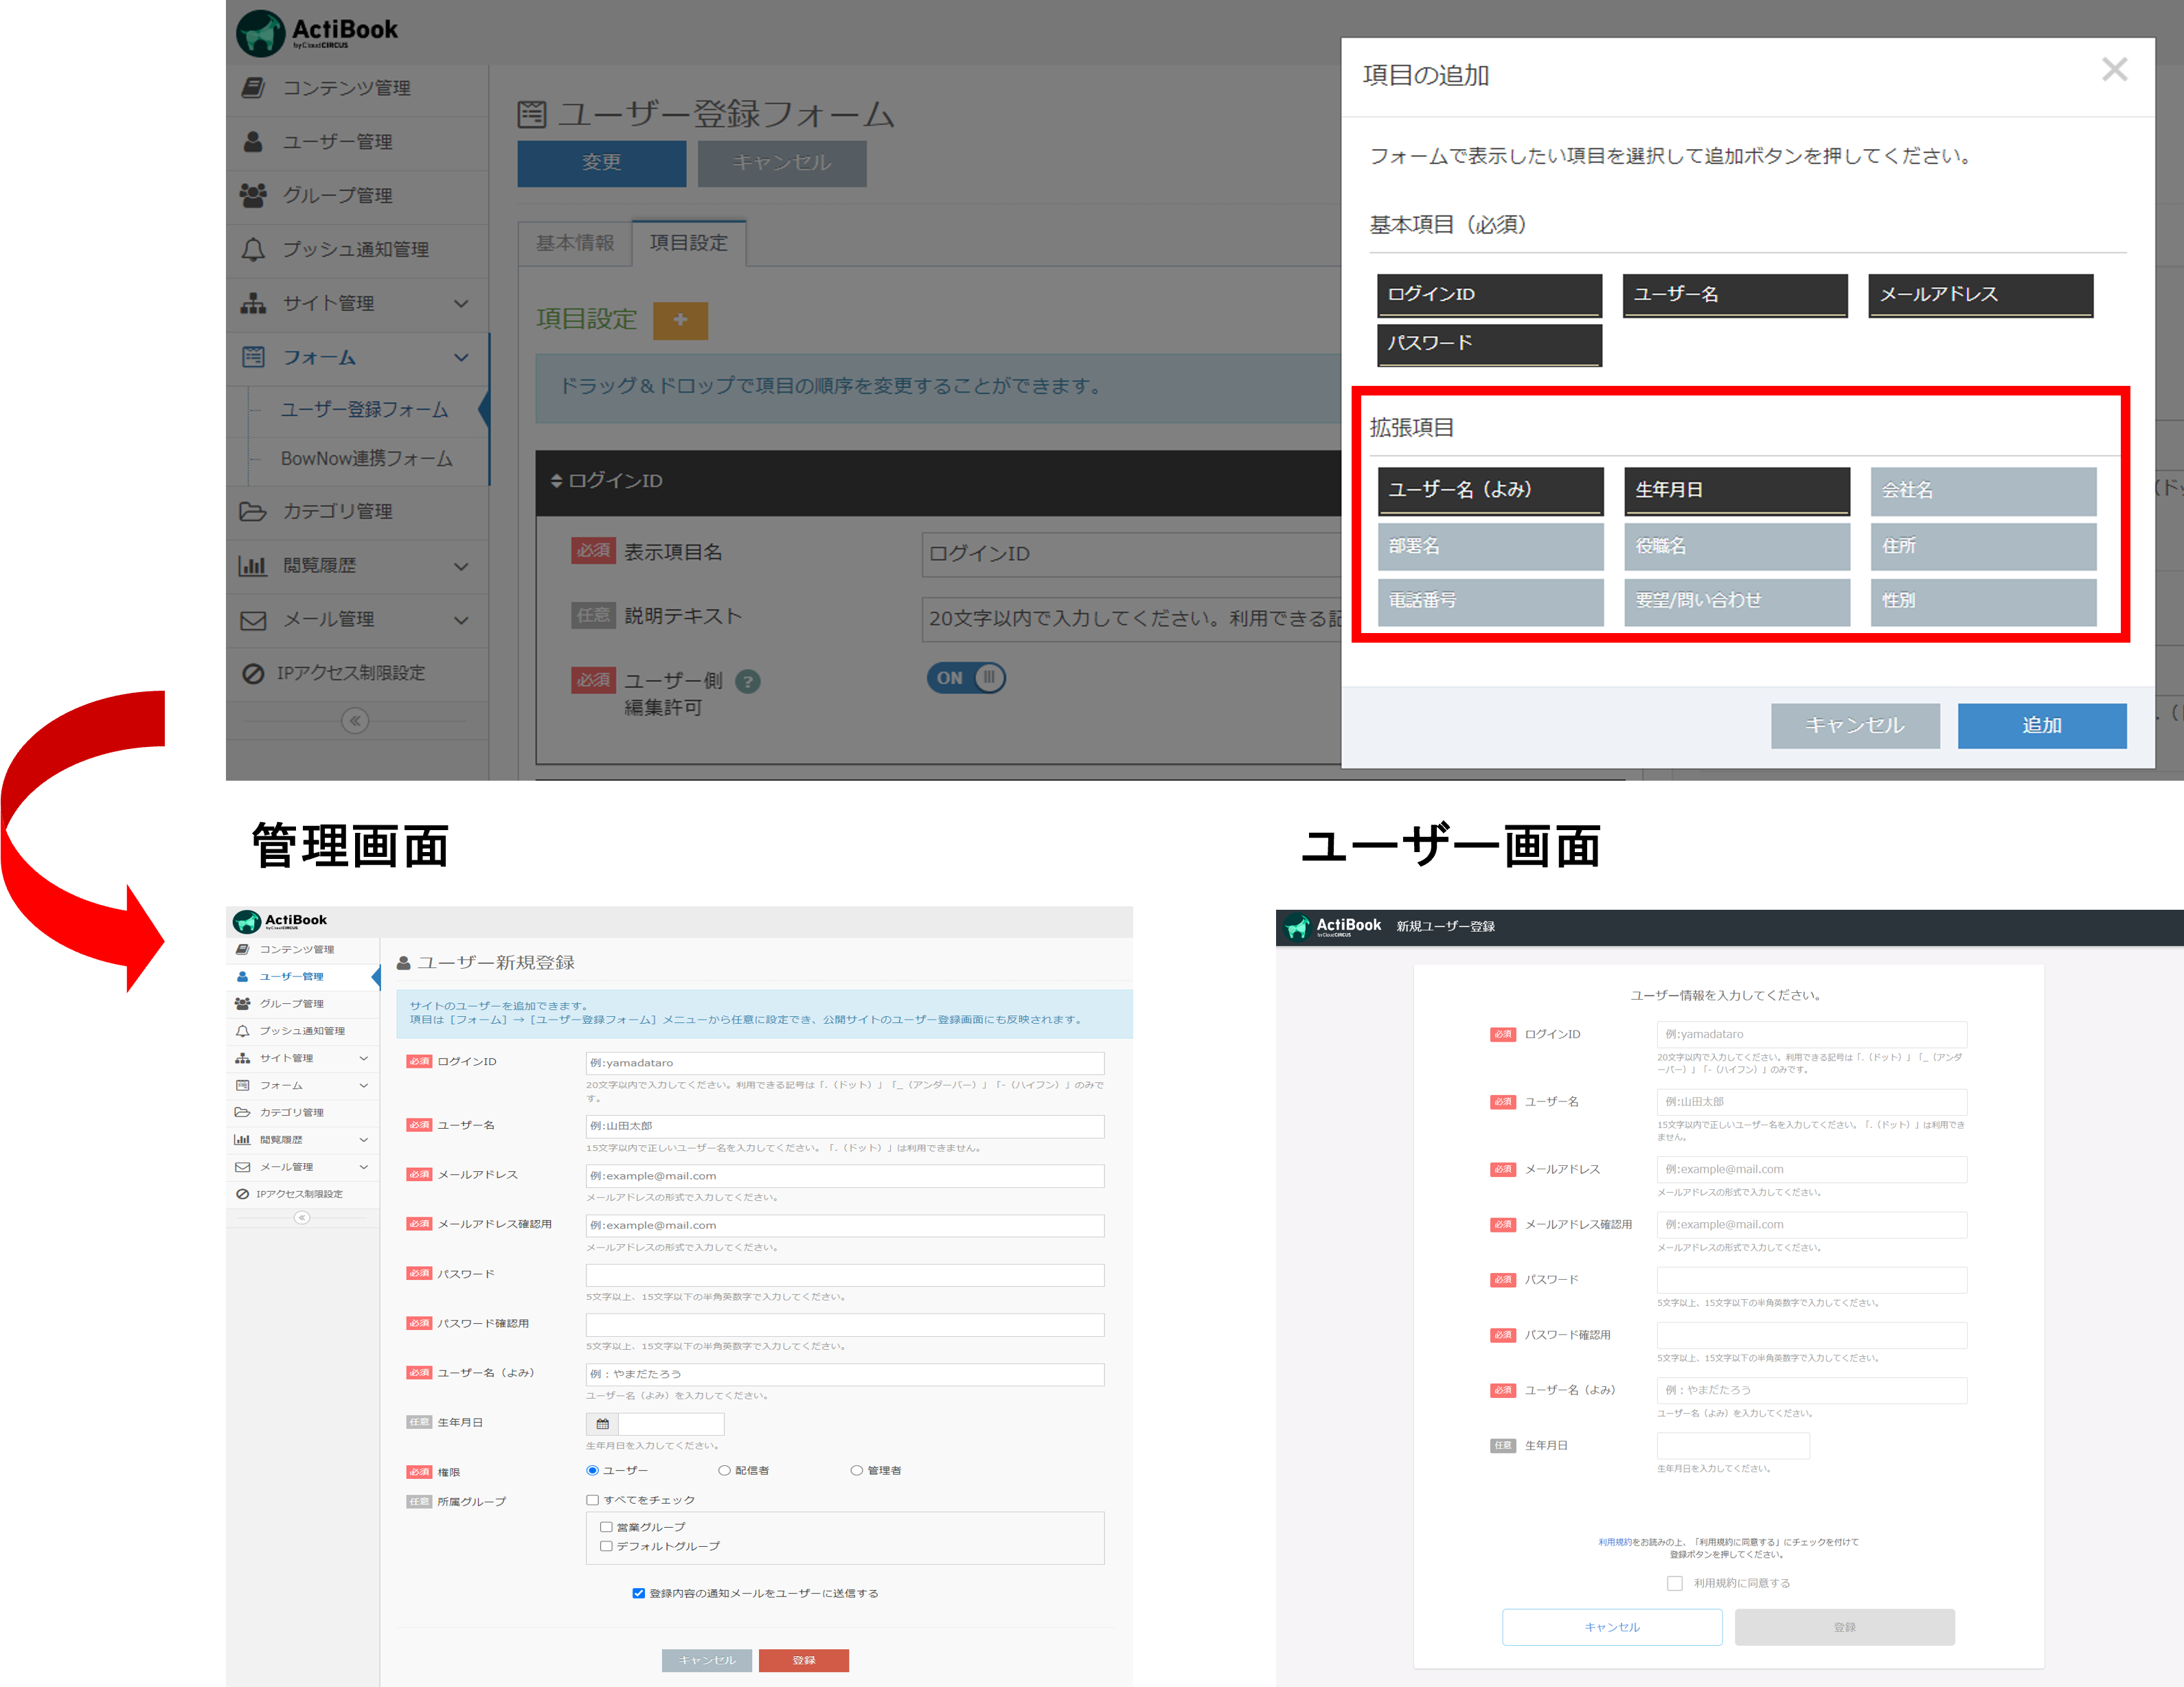
Task: Click グループ管理 icon in lower admin sidebar
Action: pyautogui.click(x=242, y=1003)
